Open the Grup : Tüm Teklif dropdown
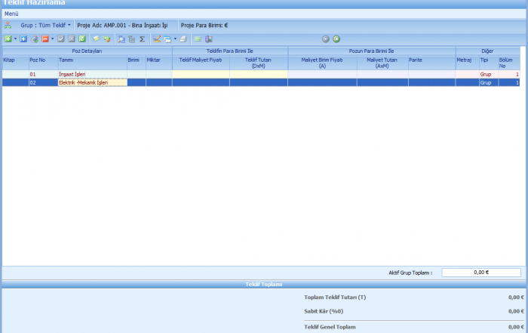Image resolution: width=528 pixels, height=333 pixels. [x=45, y=25]
